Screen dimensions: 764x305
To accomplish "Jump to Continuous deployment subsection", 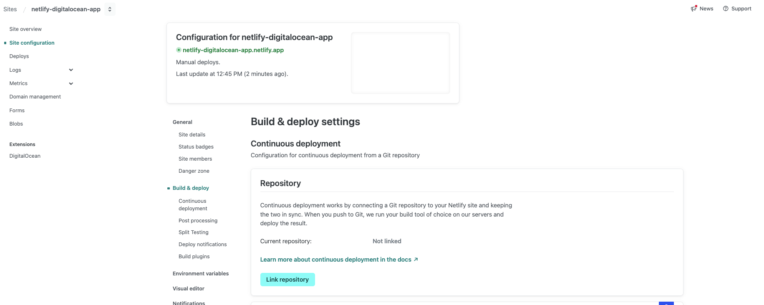I will 193,205.
